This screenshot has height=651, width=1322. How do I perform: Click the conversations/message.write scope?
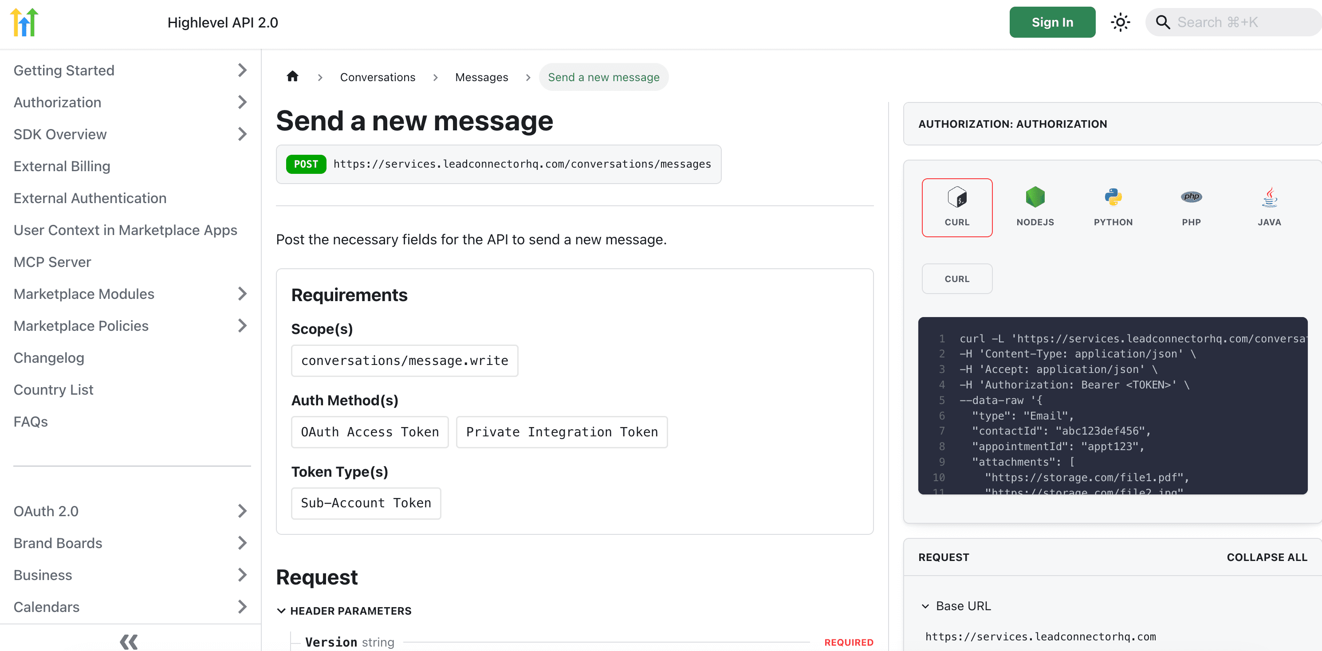click(405, 361)
